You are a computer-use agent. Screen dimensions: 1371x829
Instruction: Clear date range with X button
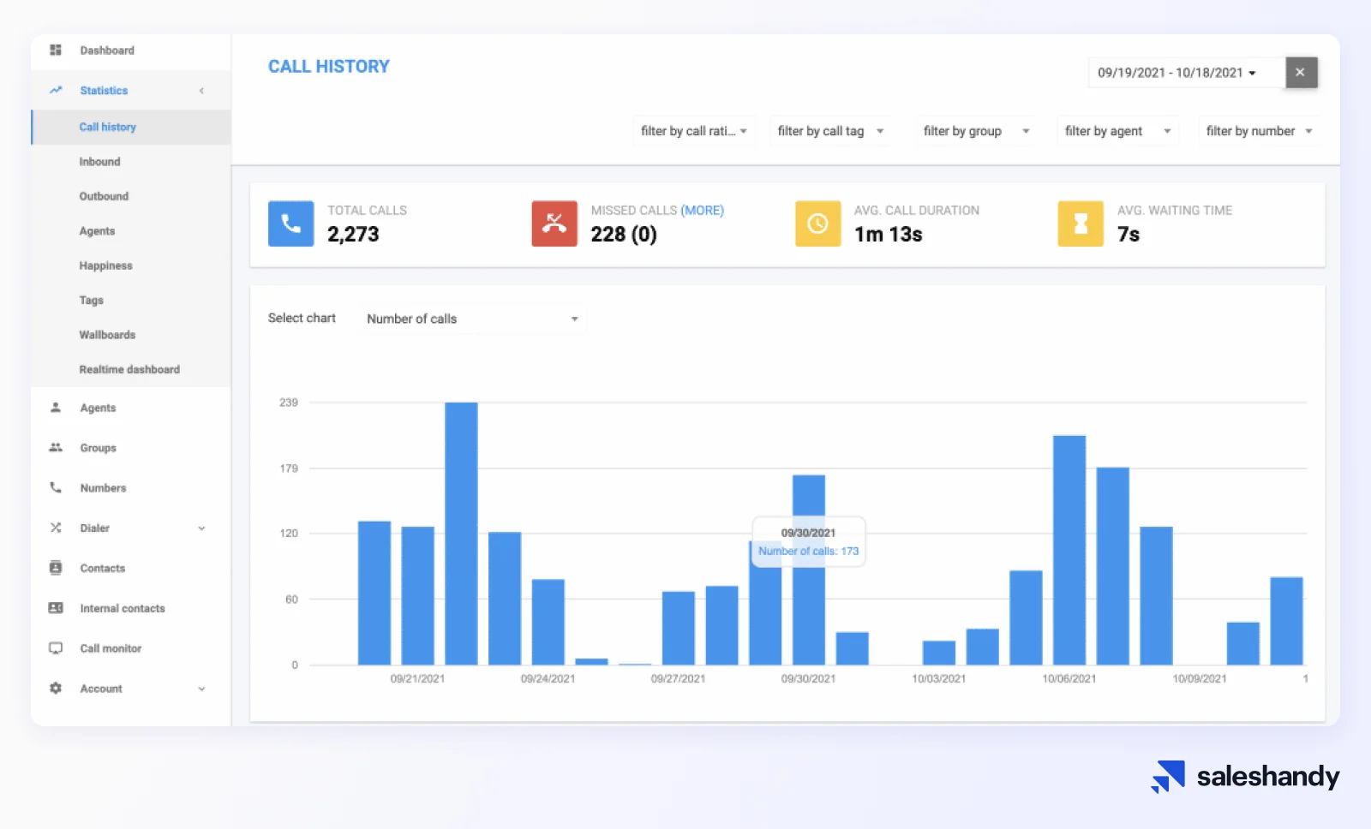(1301, 72)
